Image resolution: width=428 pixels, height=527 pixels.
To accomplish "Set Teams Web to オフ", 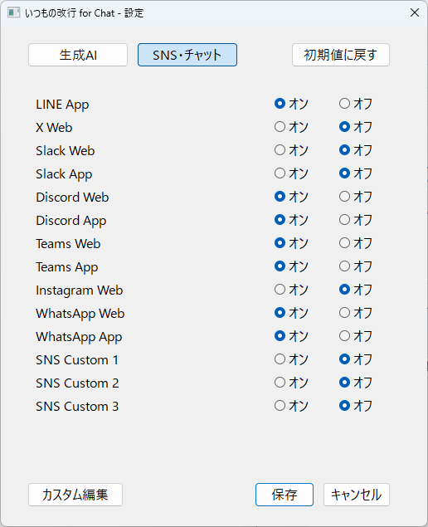I will coord(356,243).
